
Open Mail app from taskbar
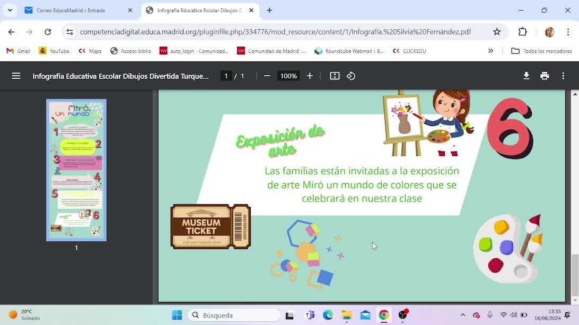(x=365, y=315)
